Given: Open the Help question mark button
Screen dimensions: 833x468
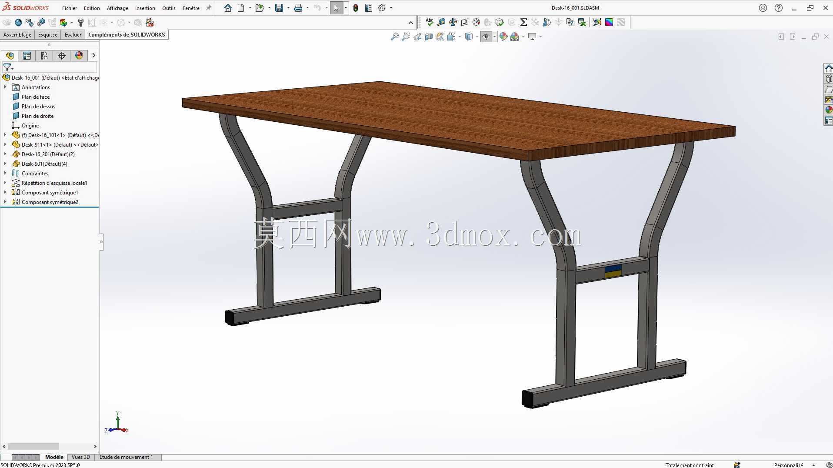Looking at the screenshot, I should point(779,8).
